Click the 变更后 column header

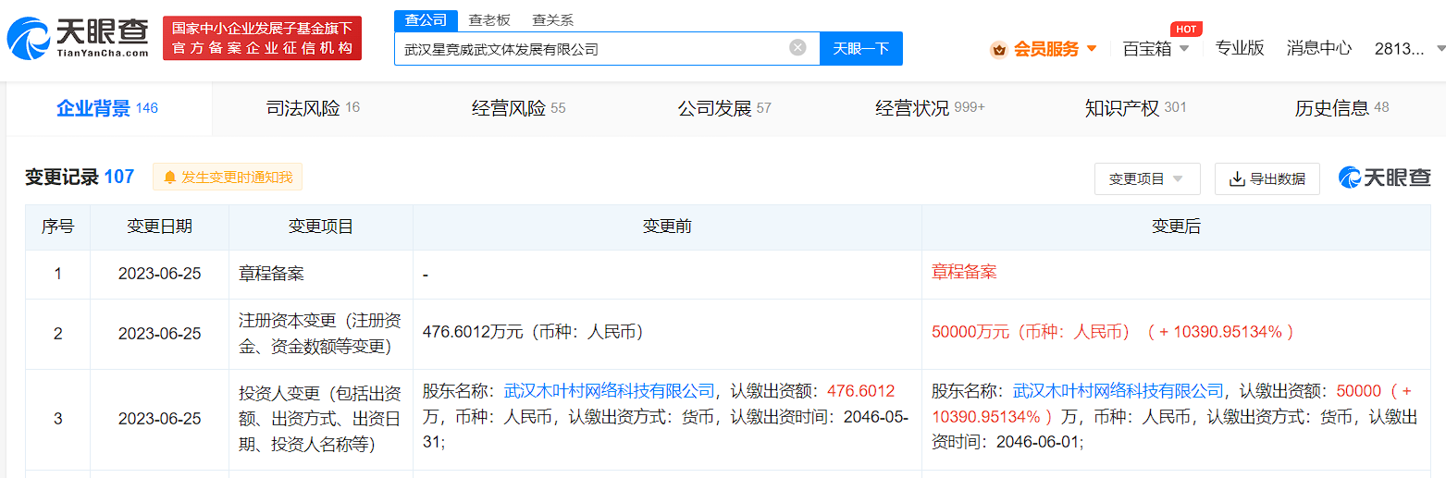point(1176,227)
